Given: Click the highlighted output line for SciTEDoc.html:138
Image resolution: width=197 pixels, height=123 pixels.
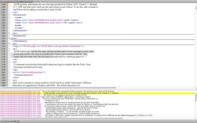Looking at the screenshot, I should [97, 93].
